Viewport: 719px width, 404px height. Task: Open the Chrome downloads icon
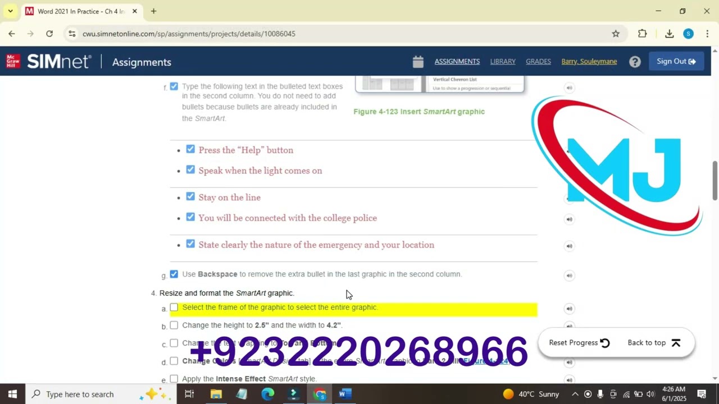[670, 34]
